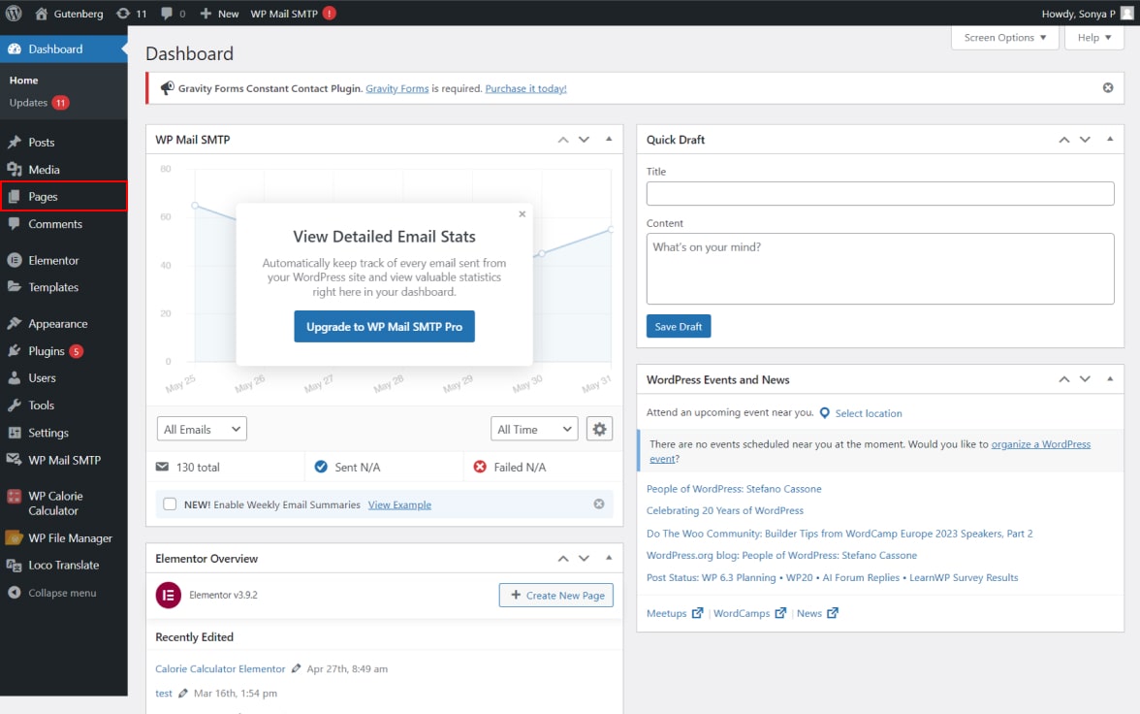Open Appearance in the sidebar
This screenshot has height=714, width=1140.
[x=64, y=324]
